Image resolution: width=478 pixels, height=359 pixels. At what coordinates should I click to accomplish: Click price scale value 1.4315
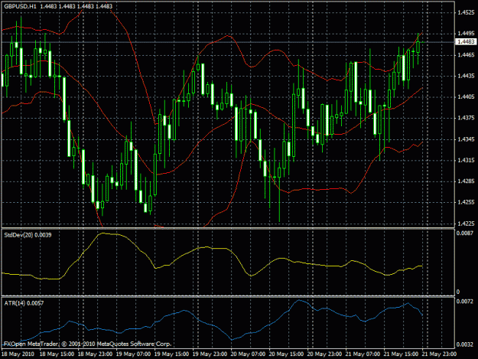466,160
